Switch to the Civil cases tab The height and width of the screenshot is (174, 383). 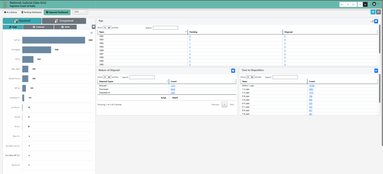(13, 27)
